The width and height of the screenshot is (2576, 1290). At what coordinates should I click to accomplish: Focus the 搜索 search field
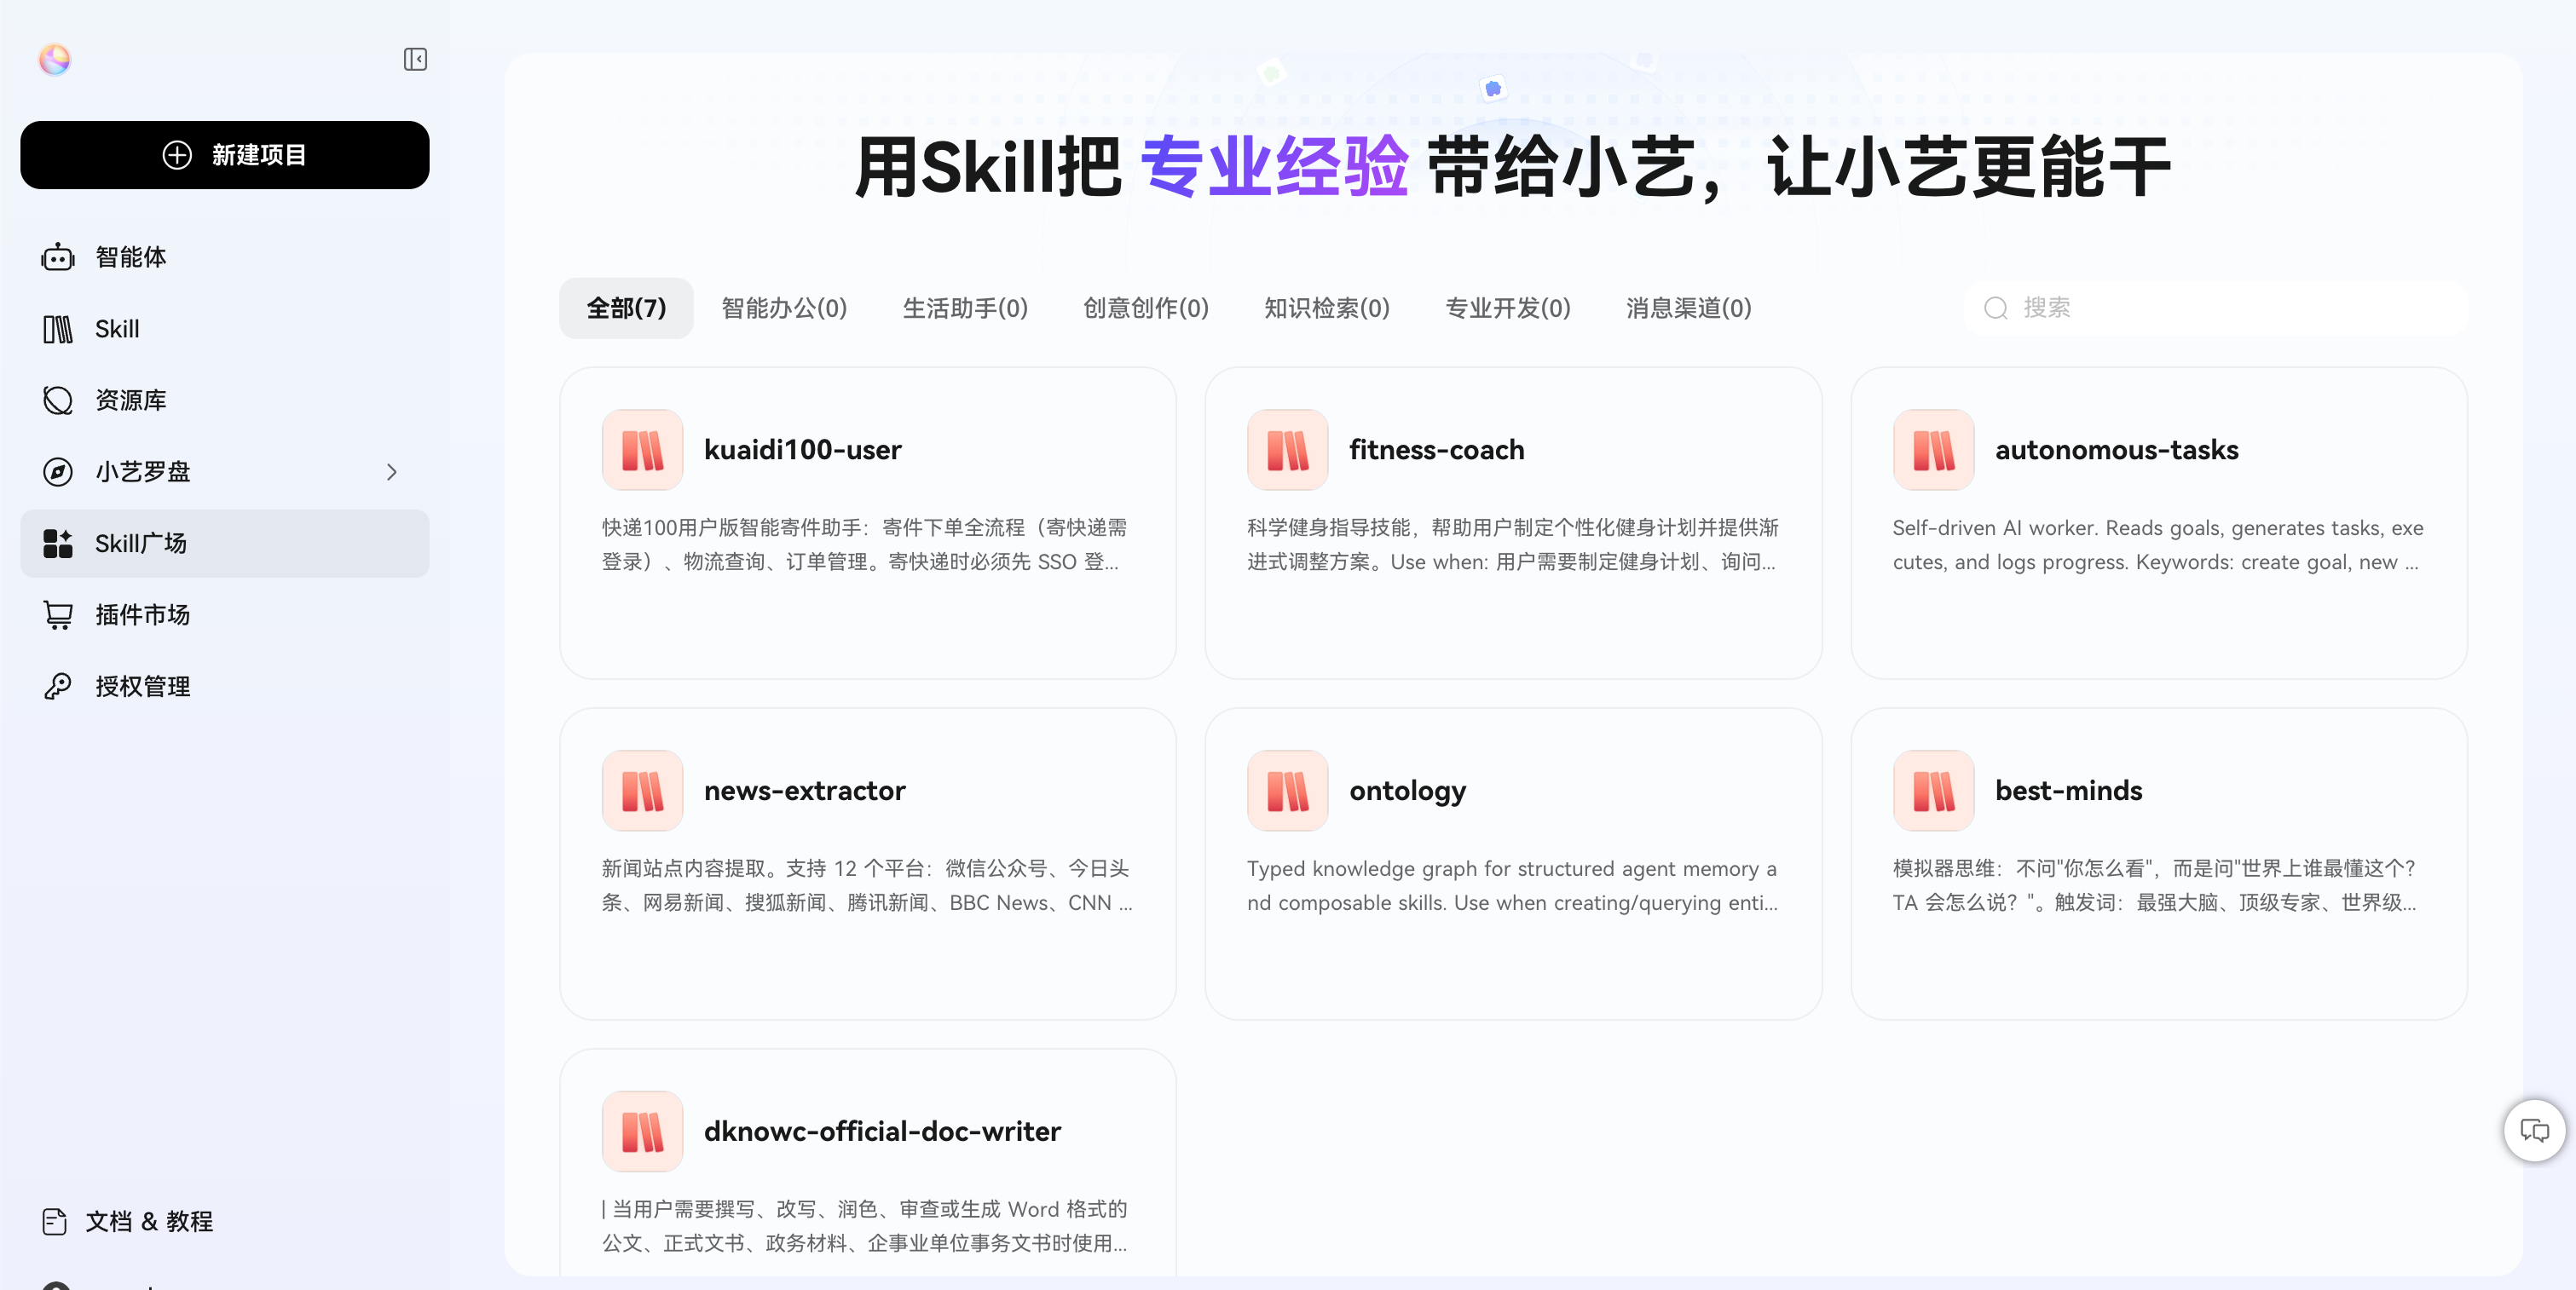click(x=2215, y=308)
